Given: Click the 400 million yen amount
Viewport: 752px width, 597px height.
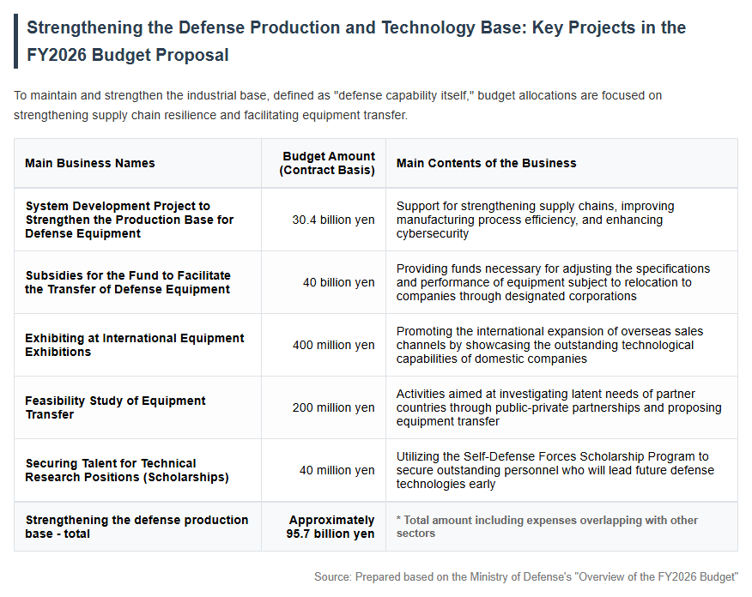Looking at the screenshot, I should [333, 345].
